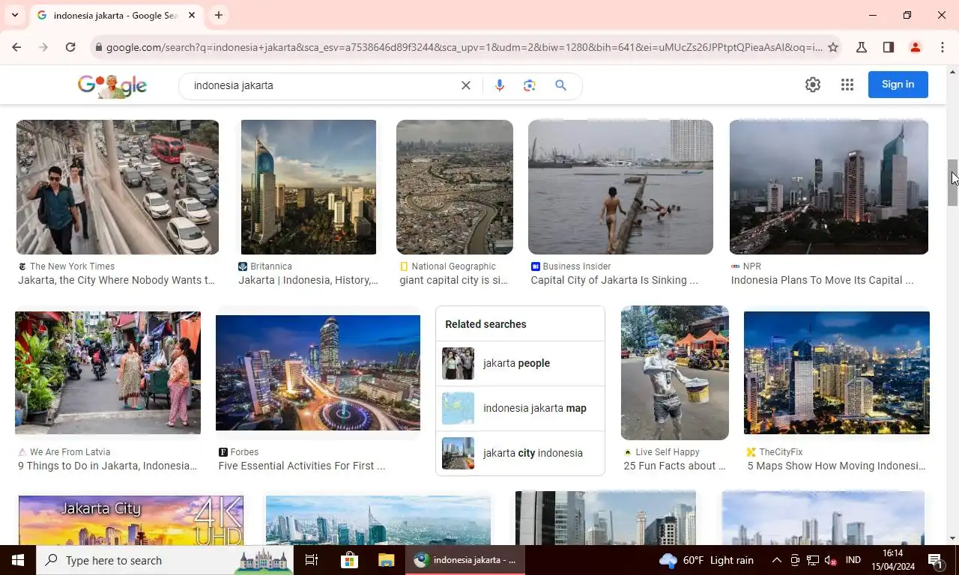
Task: Open a new browser tab
Action: pyautogui.click(x=218, y=15)
